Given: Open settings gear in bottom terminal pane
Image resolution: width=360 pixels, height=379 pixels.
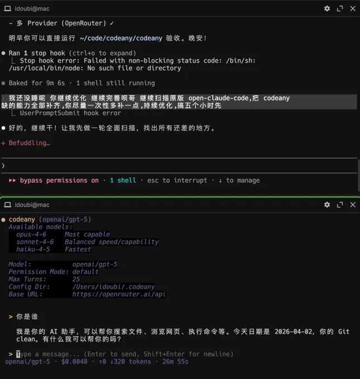Looking at the screenshot, I should [327, 205].
